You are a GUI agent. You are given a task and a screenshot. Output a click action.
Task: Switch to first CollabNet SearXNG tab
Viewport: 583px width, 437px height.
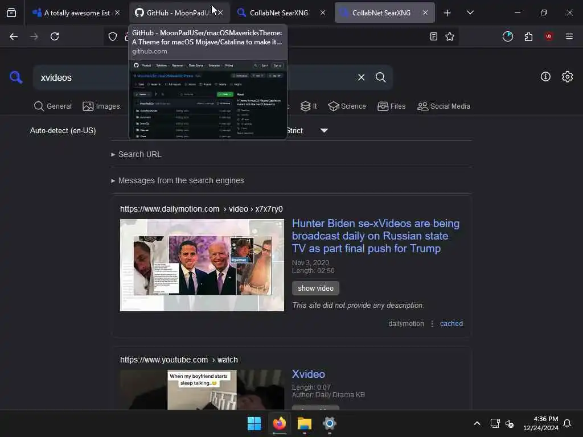[277, 13]
